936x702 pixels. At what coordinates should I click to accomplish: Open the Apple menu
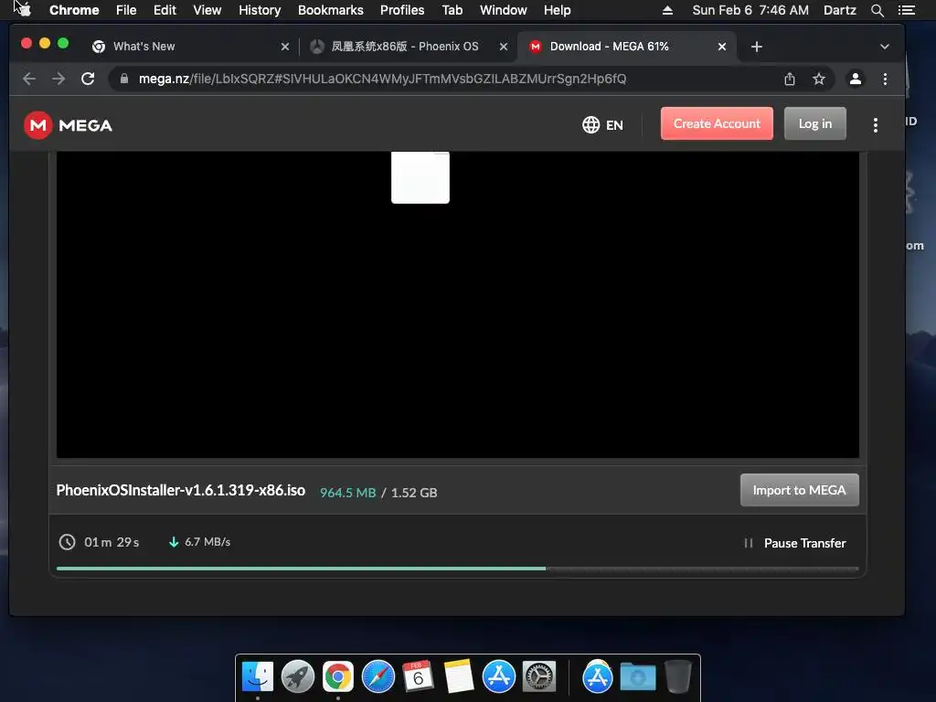coord(24,10)
